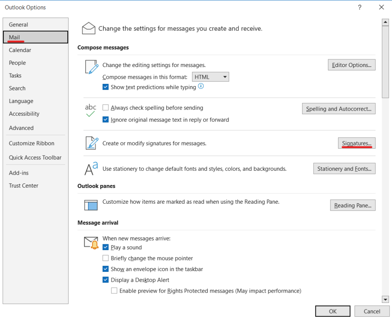392x319 pixels.
Task: Click the Reading Pane layout icon
Action: click(91, 205)
